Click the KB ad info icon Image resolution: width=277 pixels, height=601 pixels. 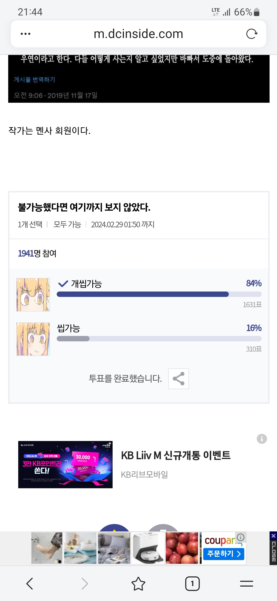click(262, 439)
